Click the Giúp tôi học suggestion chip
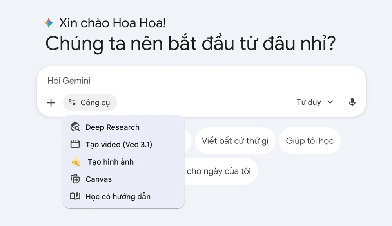Image resolution: width=392 pixels, height=226 pixels. click(309, 141)
